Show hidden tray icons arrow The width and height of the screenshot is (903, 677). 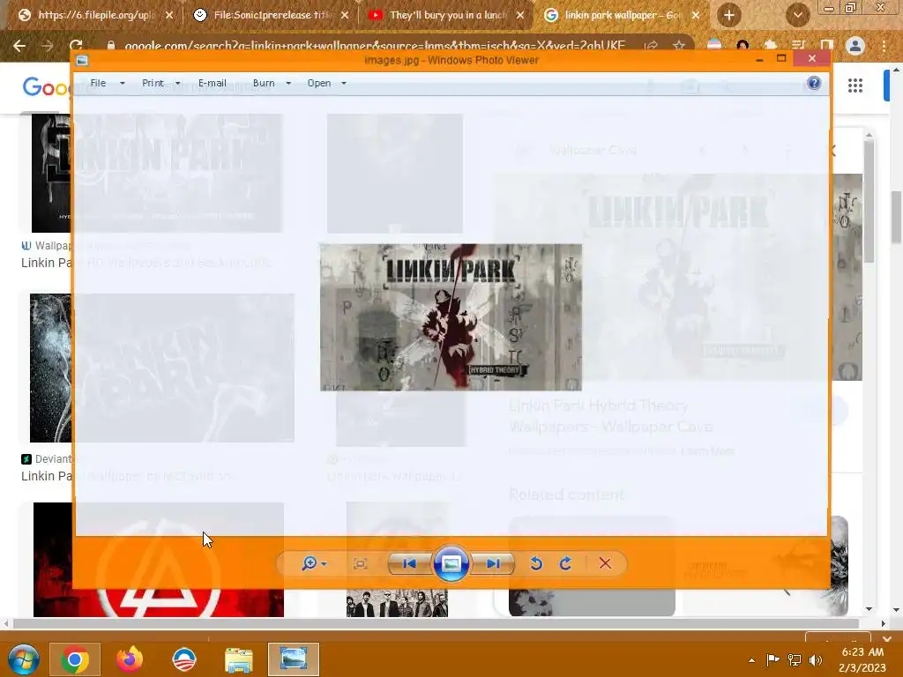[751, 660]
